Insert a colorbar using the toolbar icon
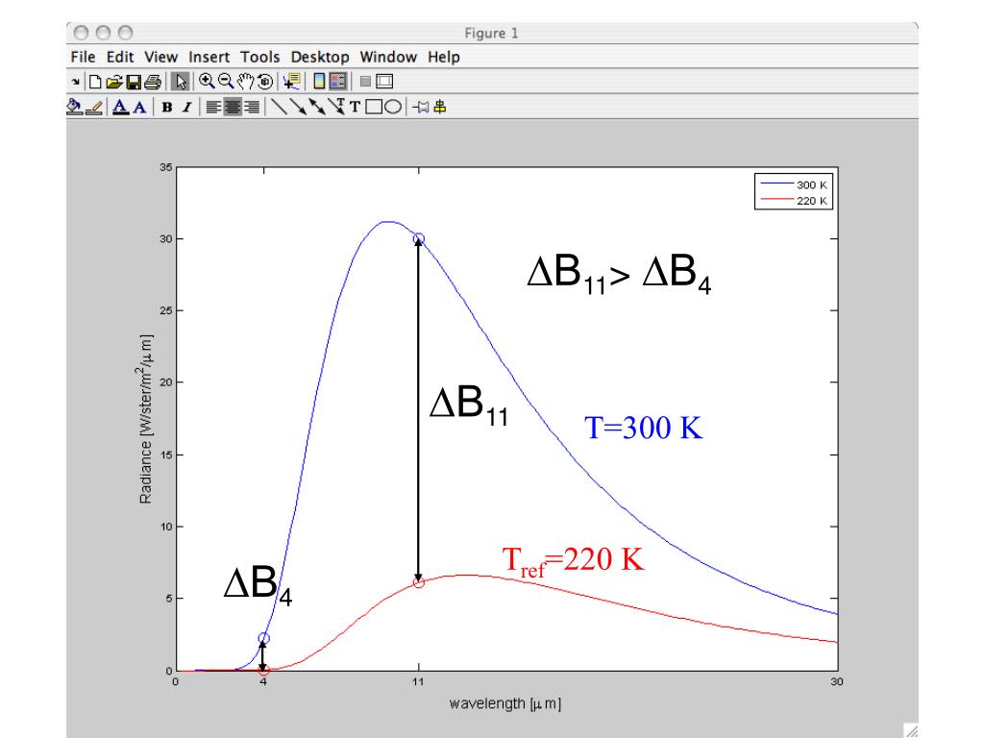 (x=319, y=81)
